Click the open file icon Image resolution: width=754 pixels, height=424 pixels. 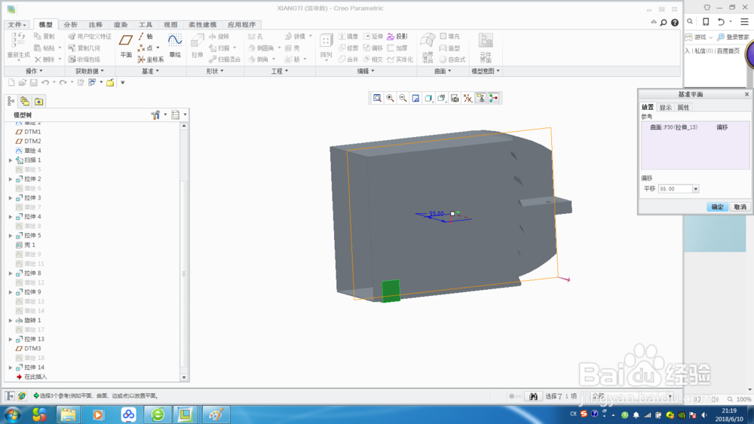pyautogui.click(x=22, y=83)
